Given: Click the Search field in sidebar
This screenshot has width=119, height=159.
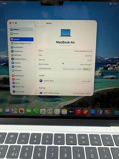Looking at the screenshot, I should pyautogui.click(x=22, y=29).
